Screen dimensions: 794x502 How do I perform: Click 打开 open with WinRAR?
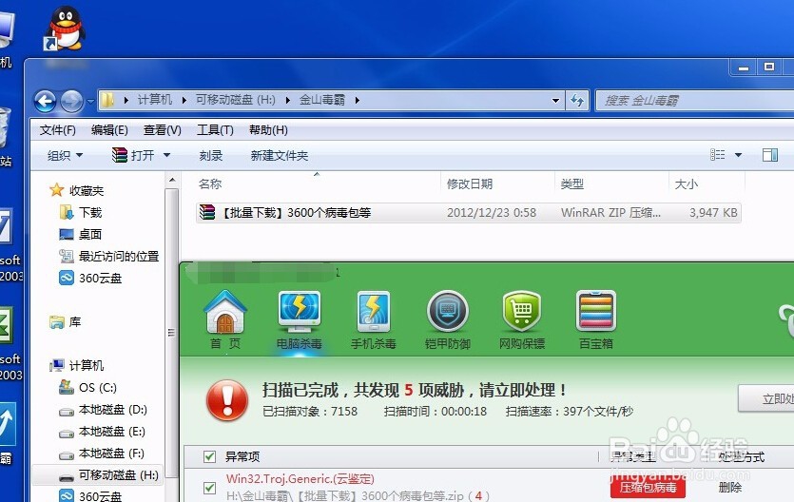click(133, 155)
